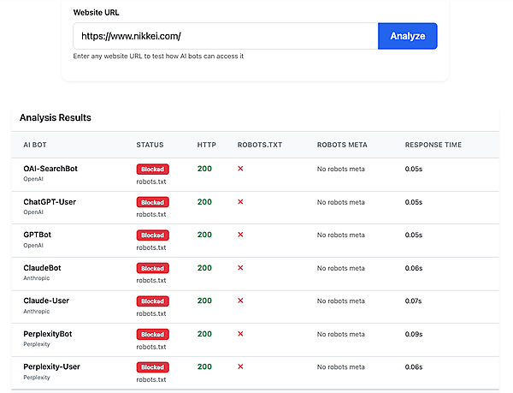Click the Blocked badge for Perplexity-User

coord(152,367)
